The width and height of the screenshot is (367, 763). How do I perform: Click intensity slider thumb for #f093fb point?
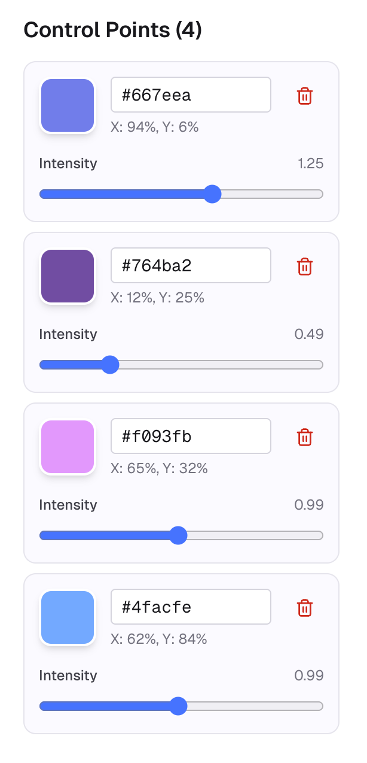(178, 535)
